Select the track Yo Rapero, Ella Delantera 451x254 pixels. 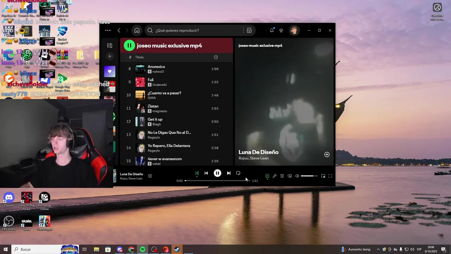(x=177, y=148)
